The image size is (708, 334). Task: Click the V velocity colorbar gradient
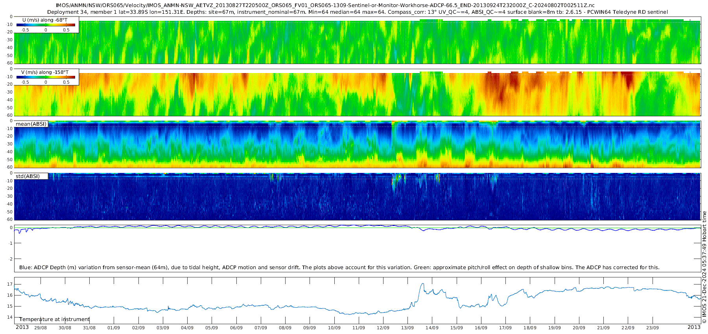tap(46, 77)
